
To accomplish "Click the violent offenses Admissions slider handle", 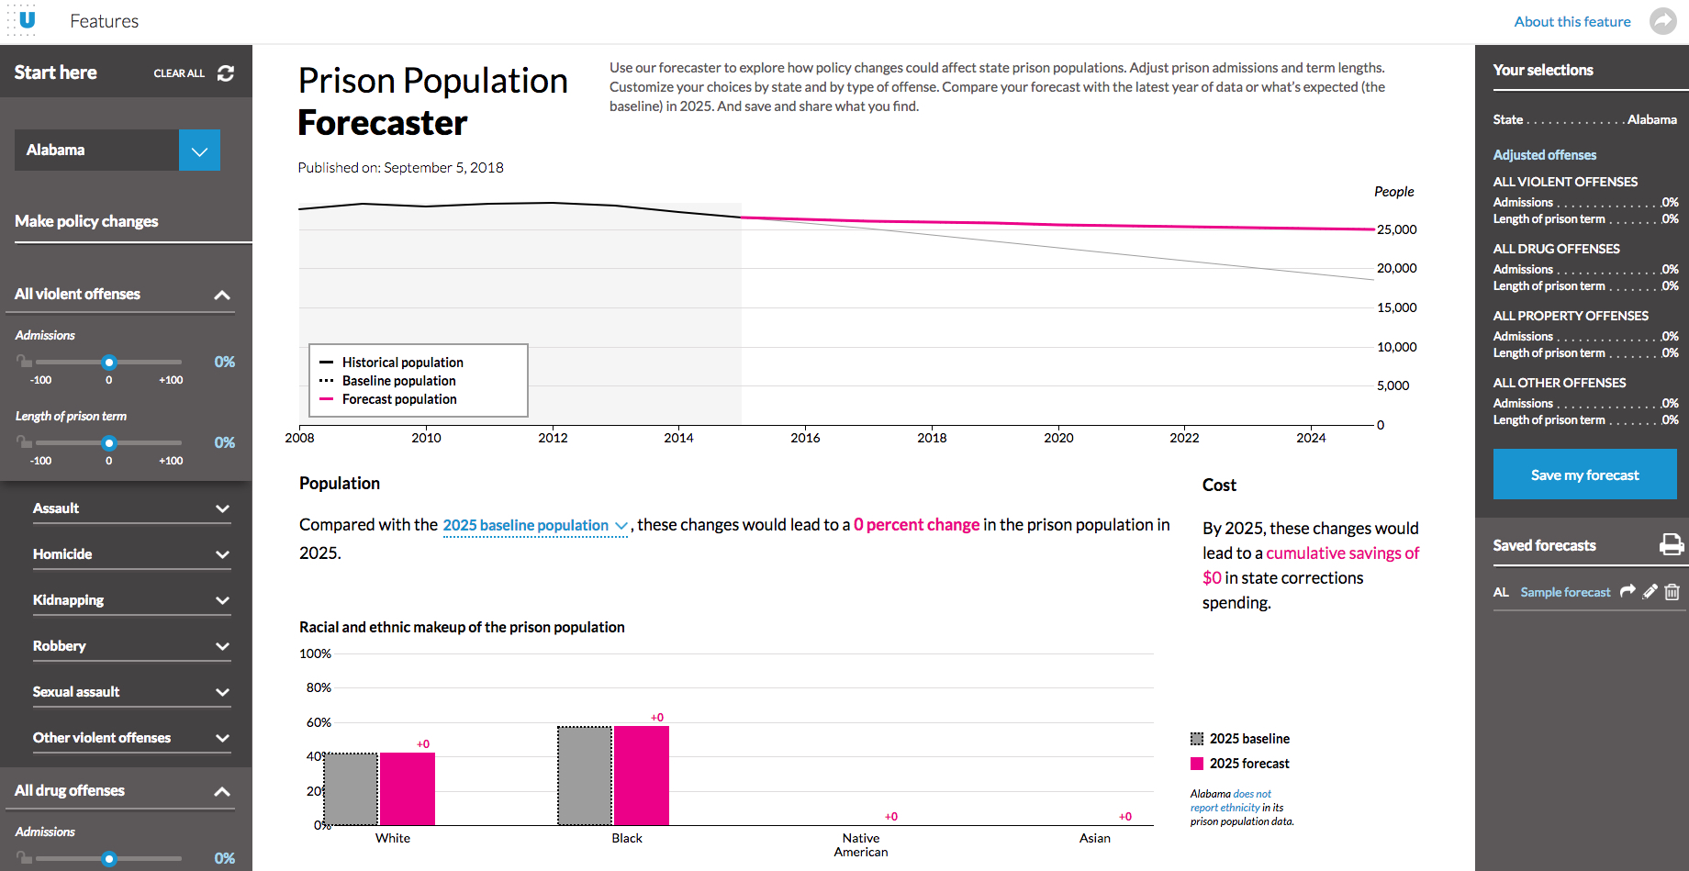I will (109, 363).
